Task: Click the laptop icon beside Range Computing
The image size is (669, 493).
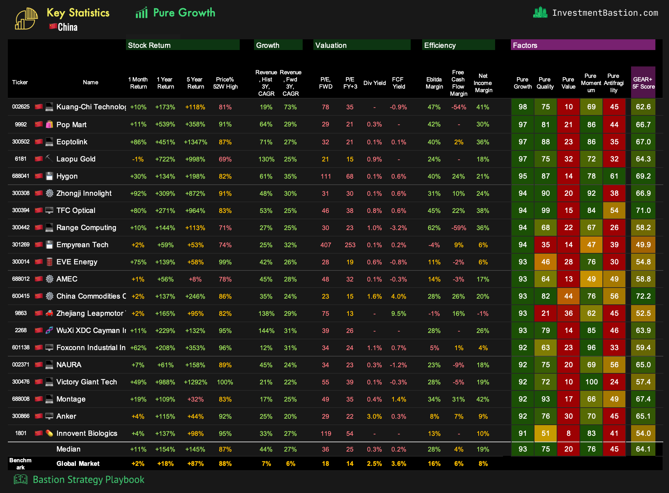Action: point(49,227)
